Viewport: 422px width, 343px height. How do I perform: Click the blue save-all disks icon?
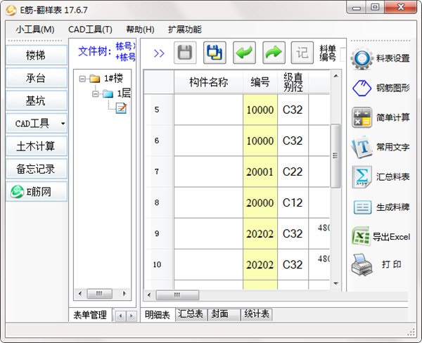coord(215,53)
